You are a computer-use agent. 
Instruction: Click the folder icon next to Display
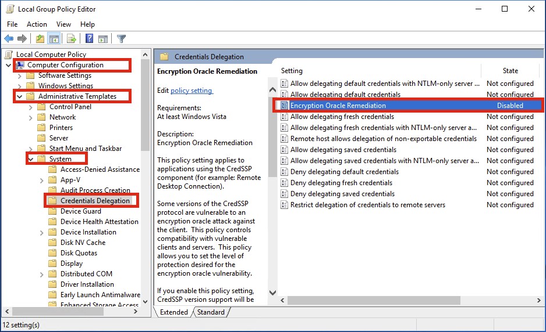52,264
